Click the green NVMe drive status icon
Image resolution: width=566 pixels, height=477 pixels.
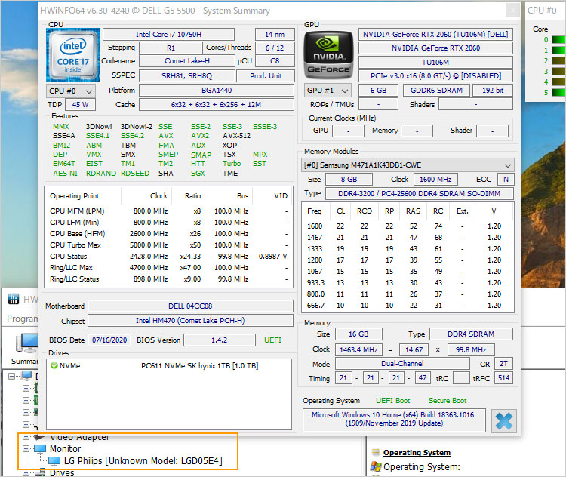click(x=54, y=366)
